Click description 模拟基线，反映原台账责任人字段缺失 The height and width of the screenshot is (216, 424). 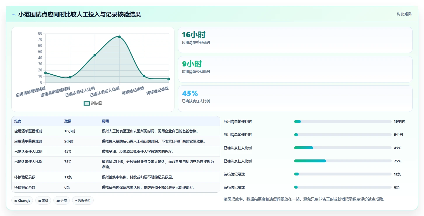[138, 152]
